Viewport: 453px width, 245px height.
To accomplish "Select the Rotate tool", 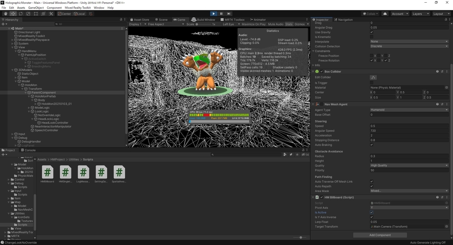I will coord(20,14).
